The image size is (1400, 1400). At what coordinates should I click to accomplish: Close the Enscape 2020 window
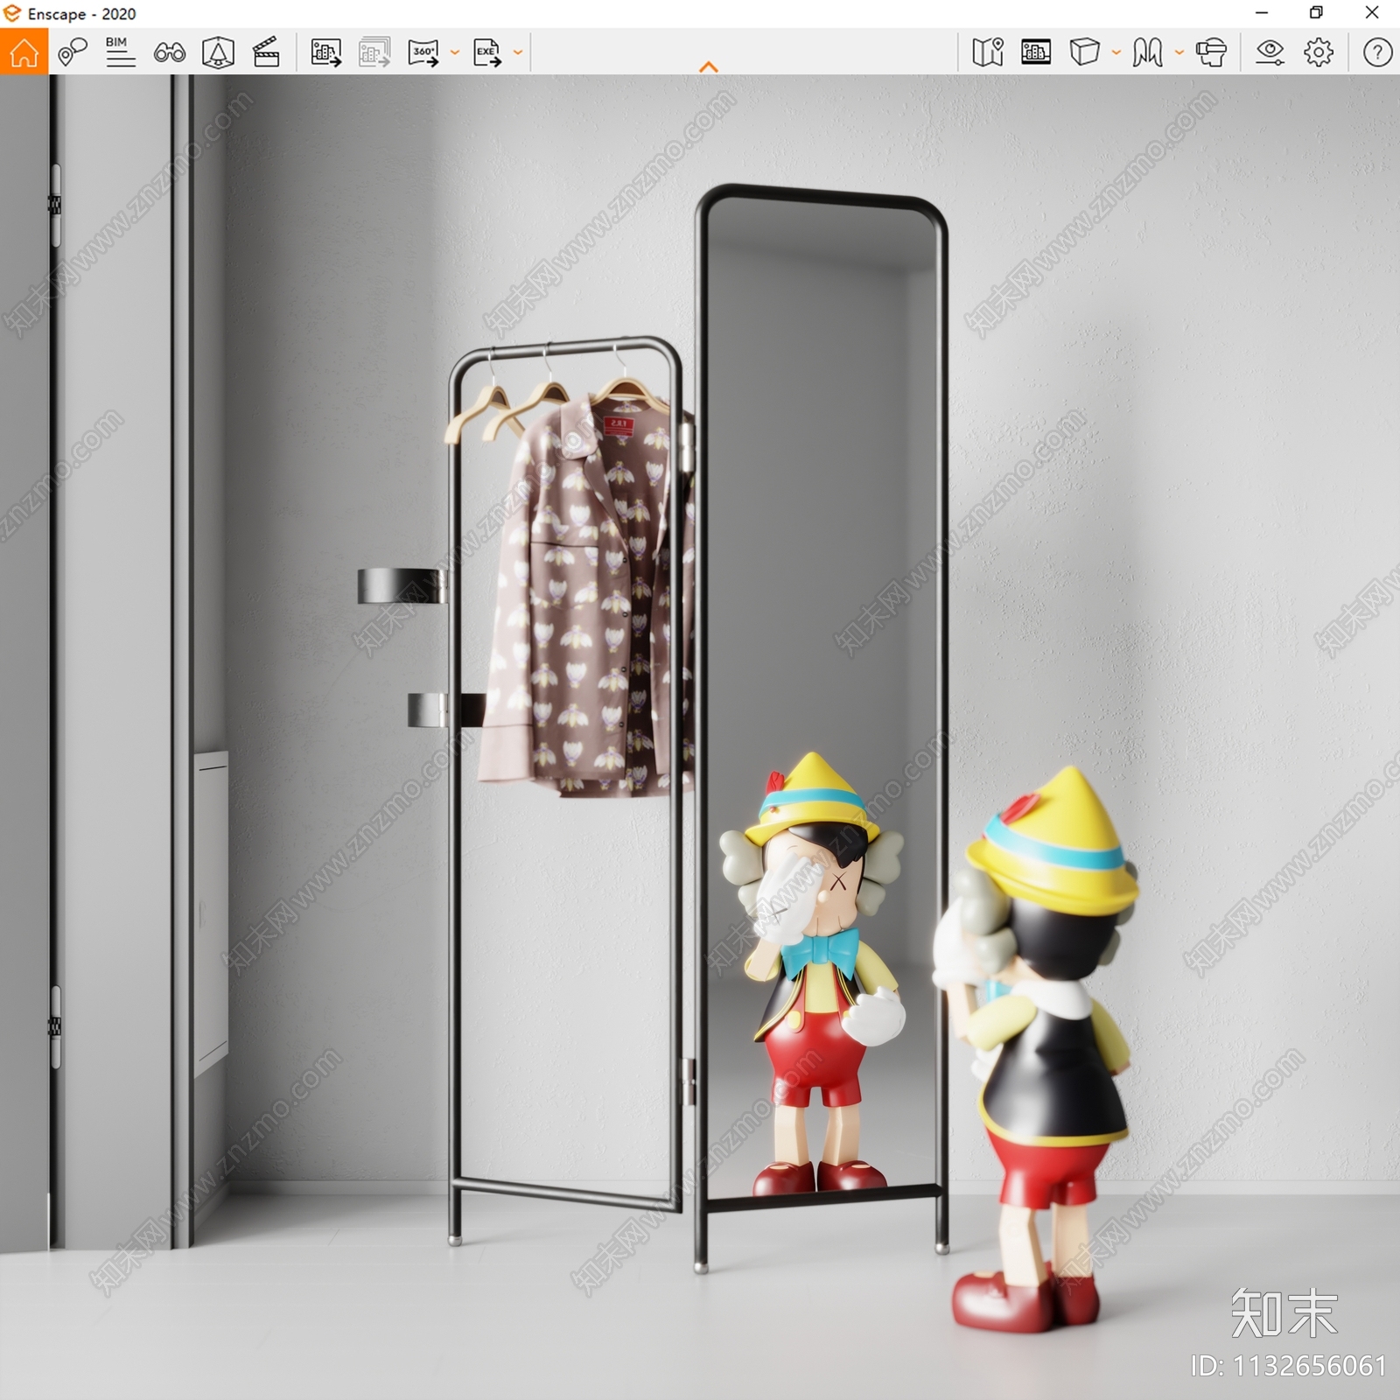1372,13
